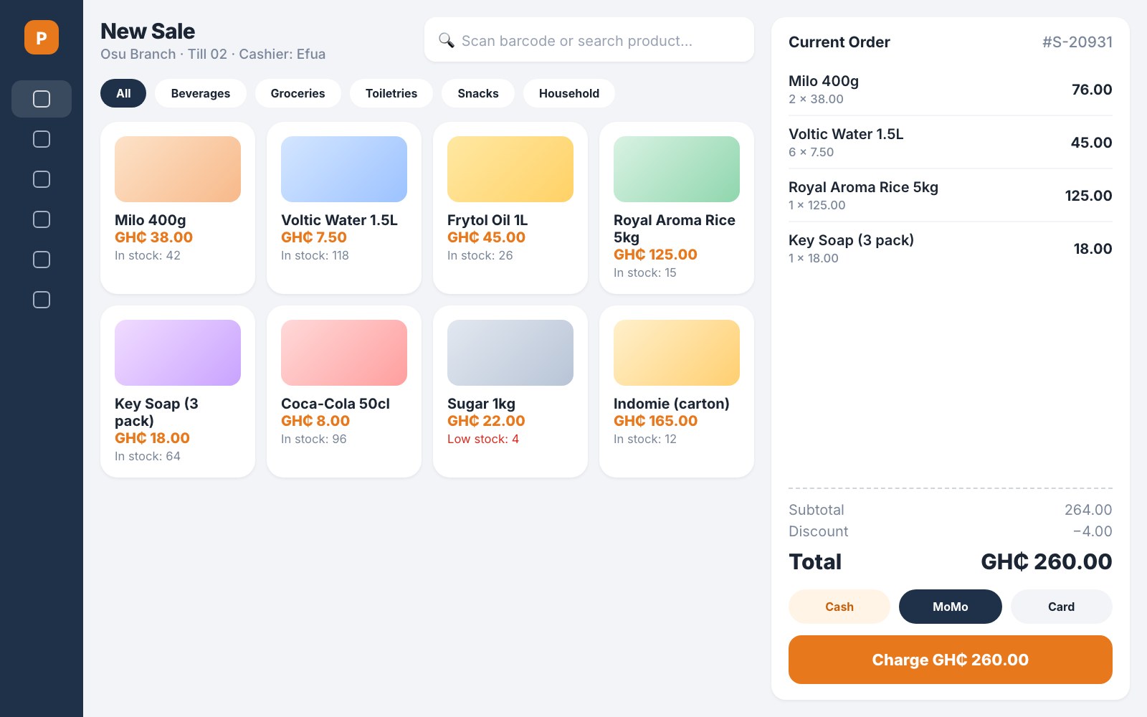Select the Voltic Water 1.5L order line
The width and height of the screenshot is (1147, 717).
[951, 143]
